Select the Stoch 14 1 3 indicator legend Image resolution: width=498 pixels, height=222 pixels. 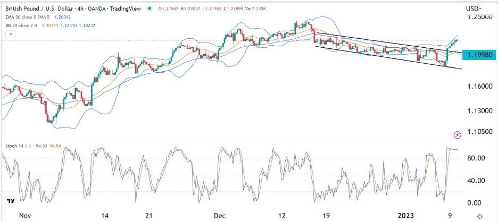coord(19,146)
